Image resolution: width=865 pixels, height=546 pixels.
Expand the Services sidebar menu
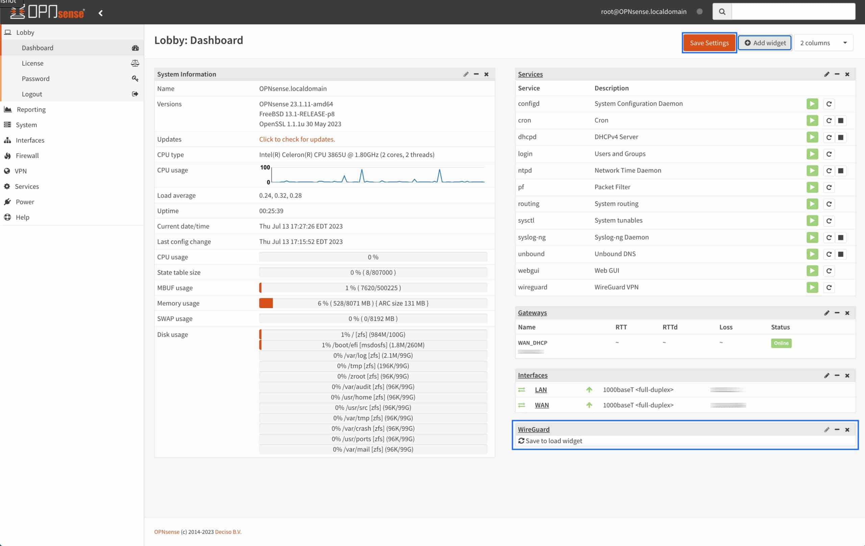tap(72, 187)
